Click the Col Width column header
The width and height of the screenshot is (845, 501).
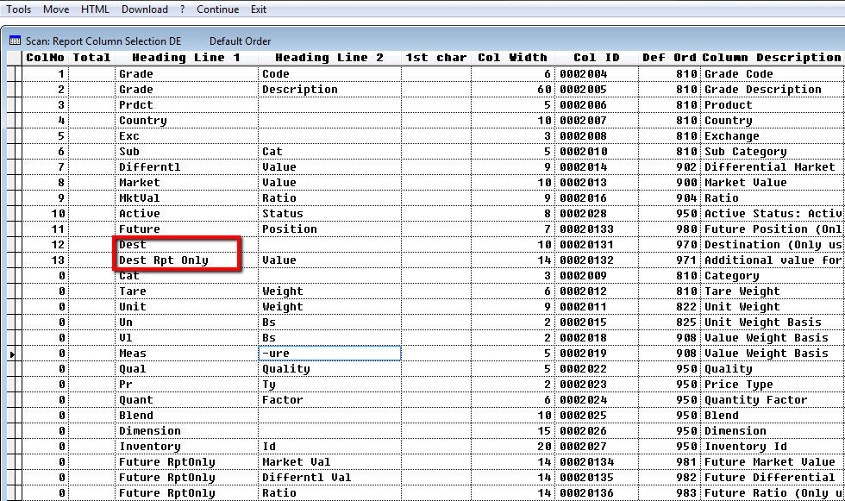[512, 58]
